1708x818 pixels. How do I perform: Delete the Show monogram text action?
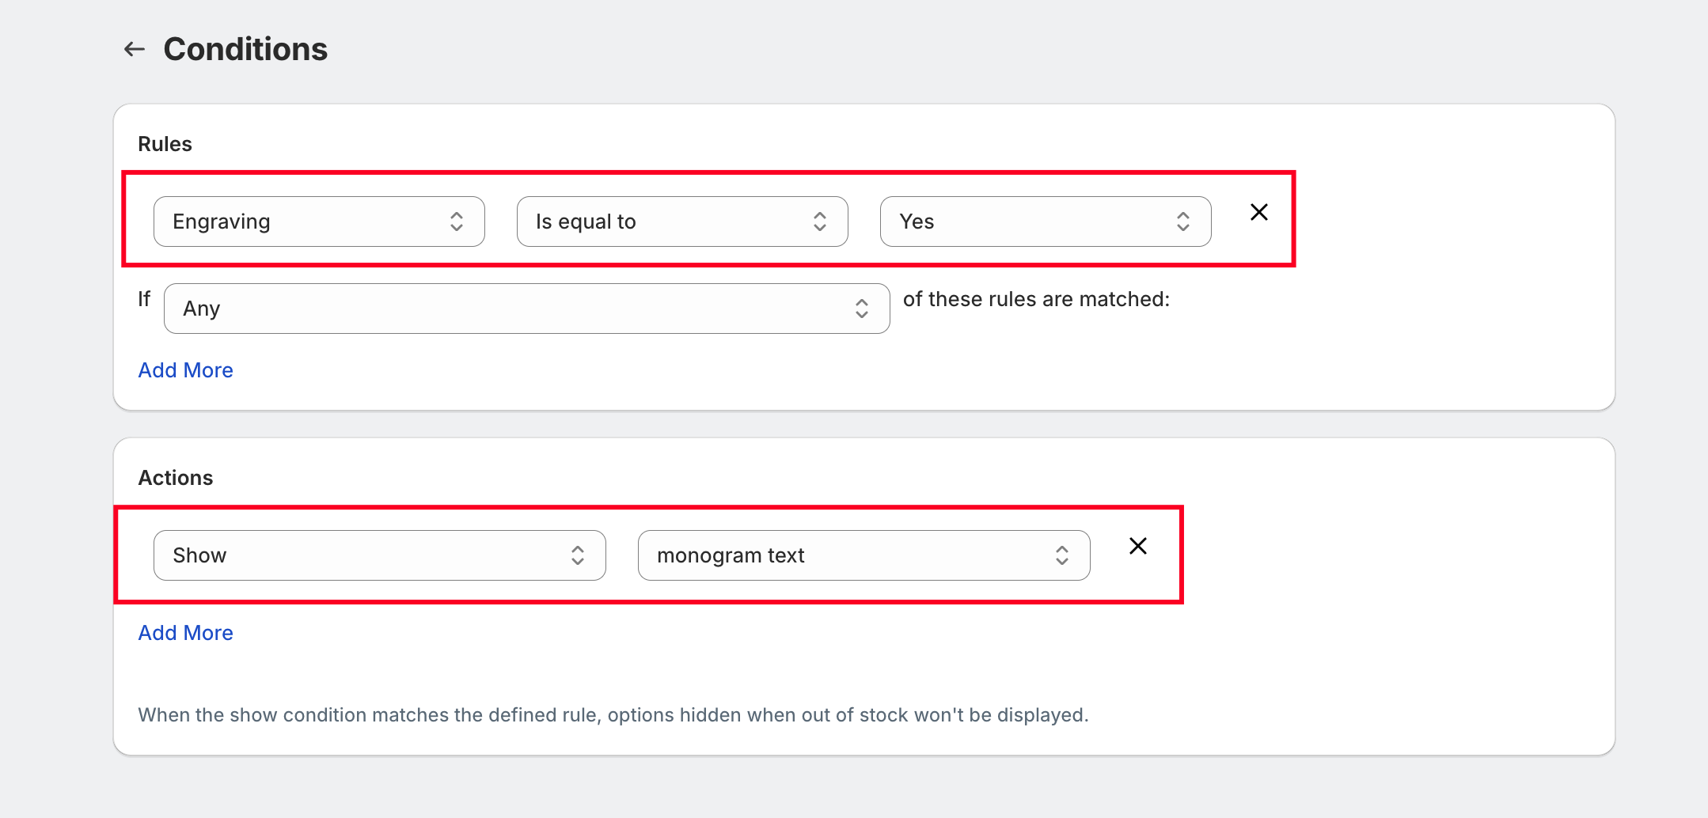coord(1137,546)
